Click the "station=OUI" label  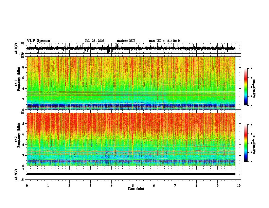tap(126, 41)
